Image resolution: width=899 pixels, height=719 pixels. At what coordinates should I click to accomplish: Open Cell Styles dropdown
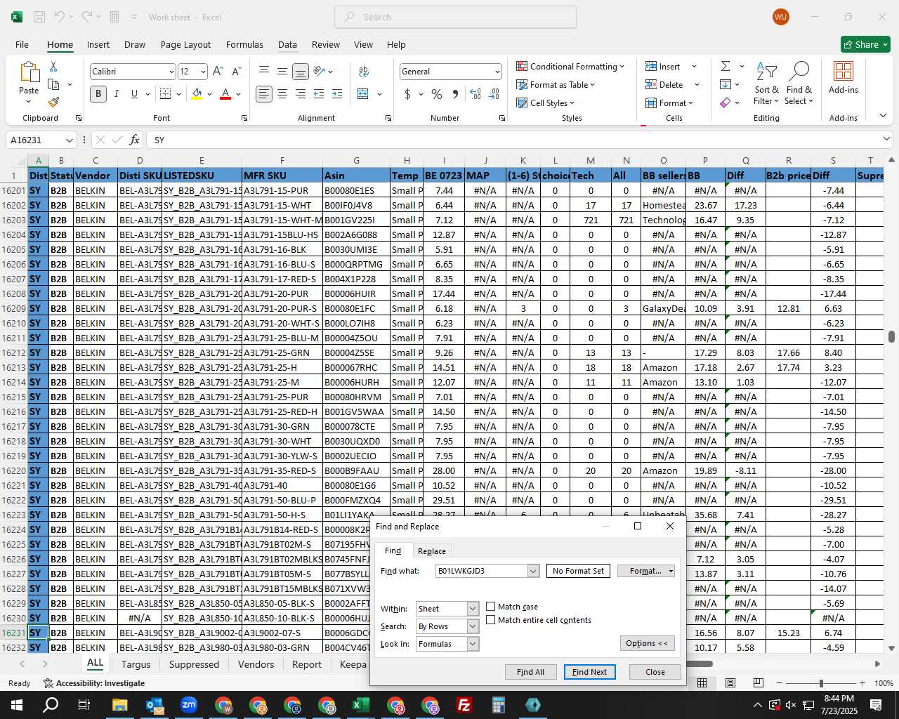click(545, 103)
